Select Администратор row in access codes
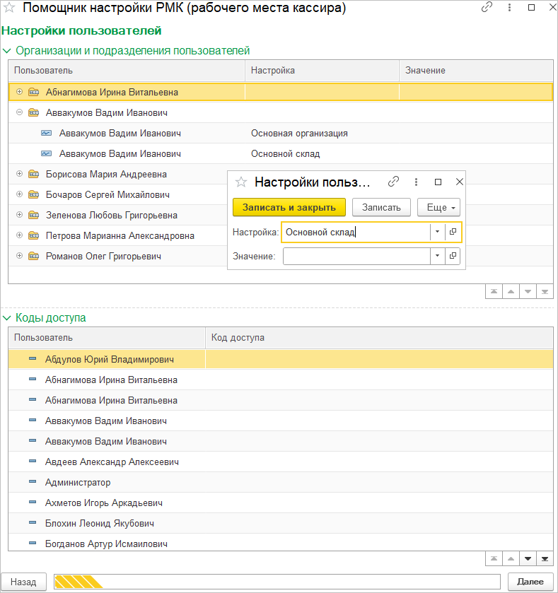 281,482
